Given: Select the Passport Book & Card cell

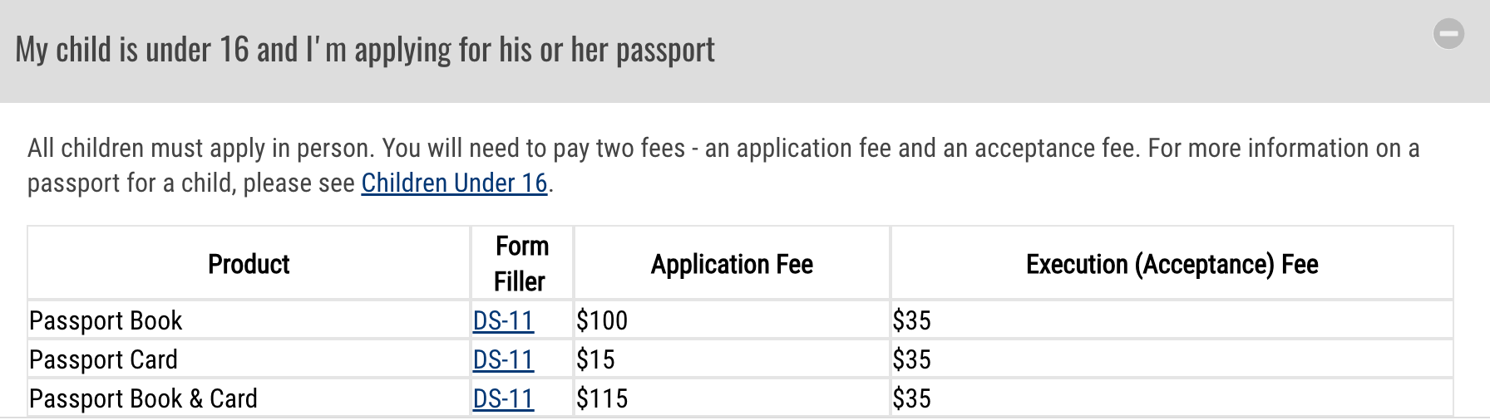Looking at the screenshot, I should [143, 398].
